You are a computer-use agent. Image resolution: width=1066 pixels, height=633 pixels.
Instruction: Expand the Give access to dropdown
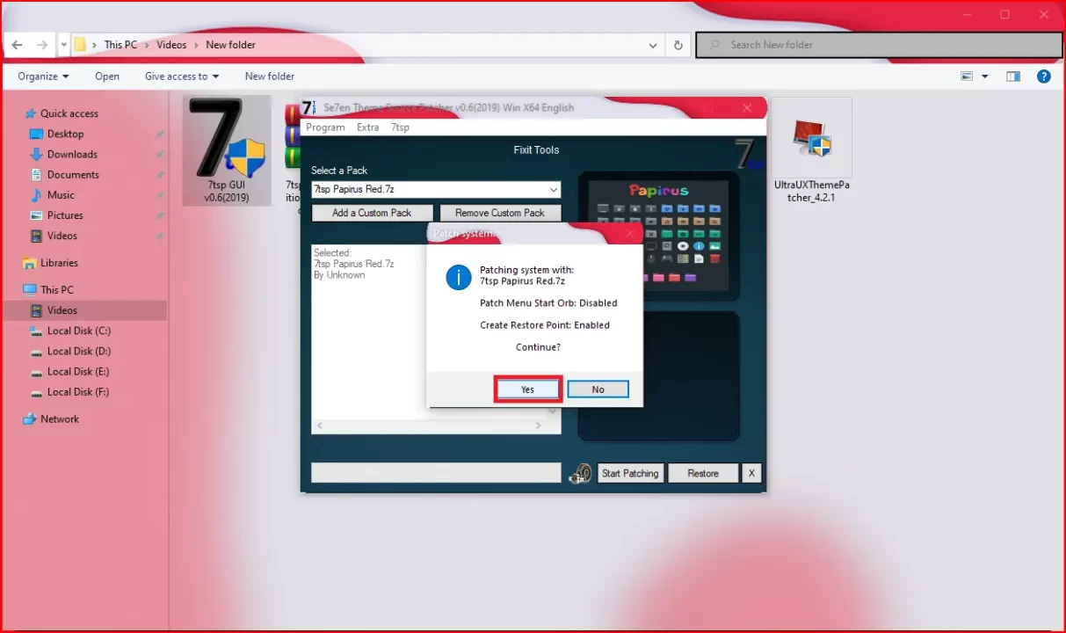point(182,76)
